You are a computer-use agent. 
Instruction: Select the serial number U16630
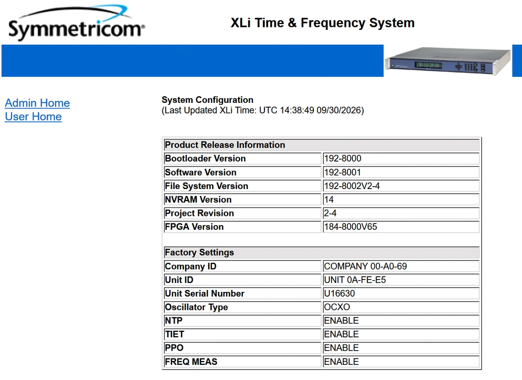(340, 294)
